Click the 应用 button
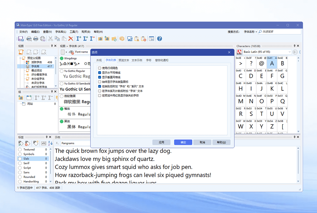This screenshot has height=213, width=317. [161, 142]
